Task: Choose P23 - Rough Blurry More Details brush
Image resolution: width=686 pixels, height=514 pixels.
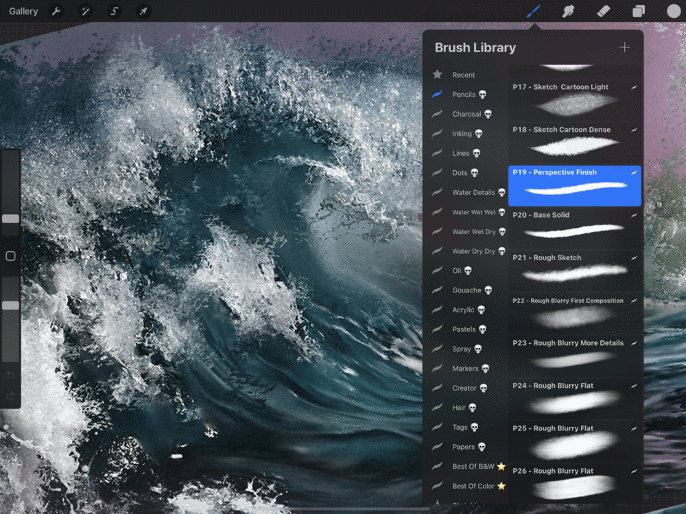Action: click(x=574, y=356)
